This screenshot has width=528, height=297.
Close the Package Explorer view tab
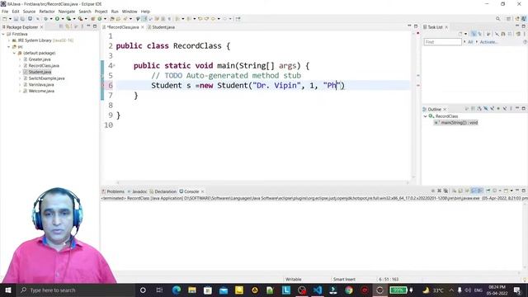[x=42, y=27]
